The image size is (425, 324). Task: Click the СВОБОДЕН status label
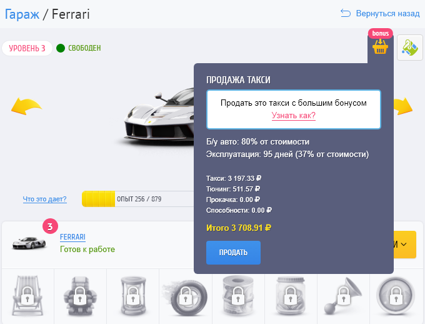point(84,48)
